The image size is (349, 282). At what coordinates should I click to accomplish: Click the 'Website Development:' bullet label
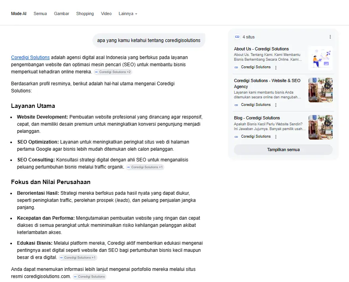coord(42,117)
